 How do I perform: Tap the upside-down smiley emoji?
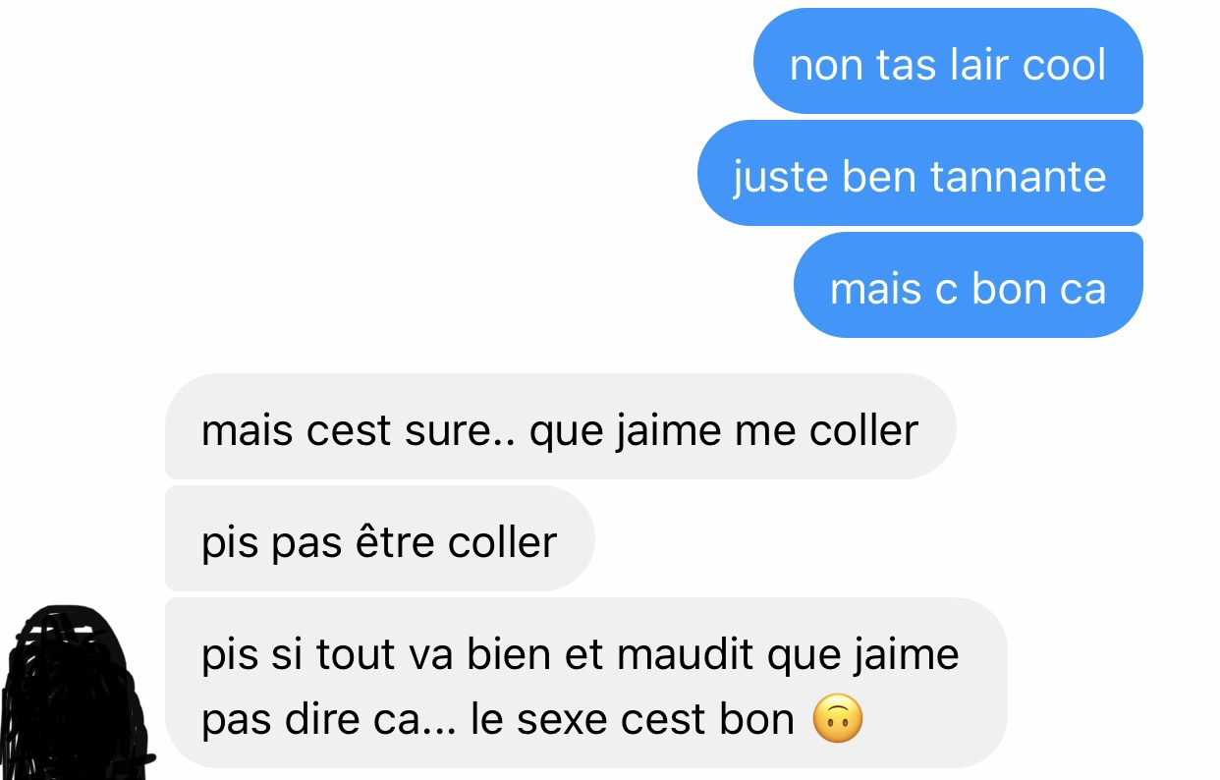pyautogui.click(x=838, y=720)
